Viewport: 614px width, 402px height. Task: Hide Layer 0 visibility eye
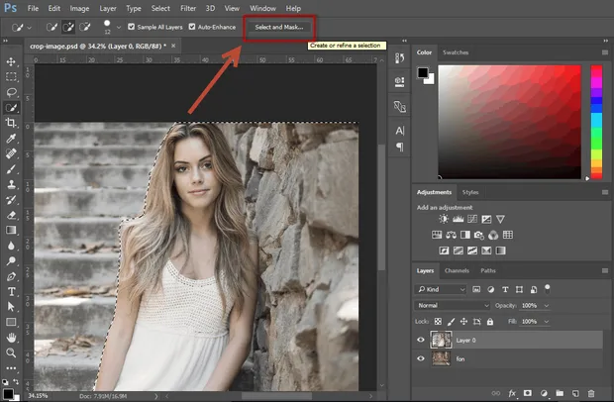click(x=421, y=340)
